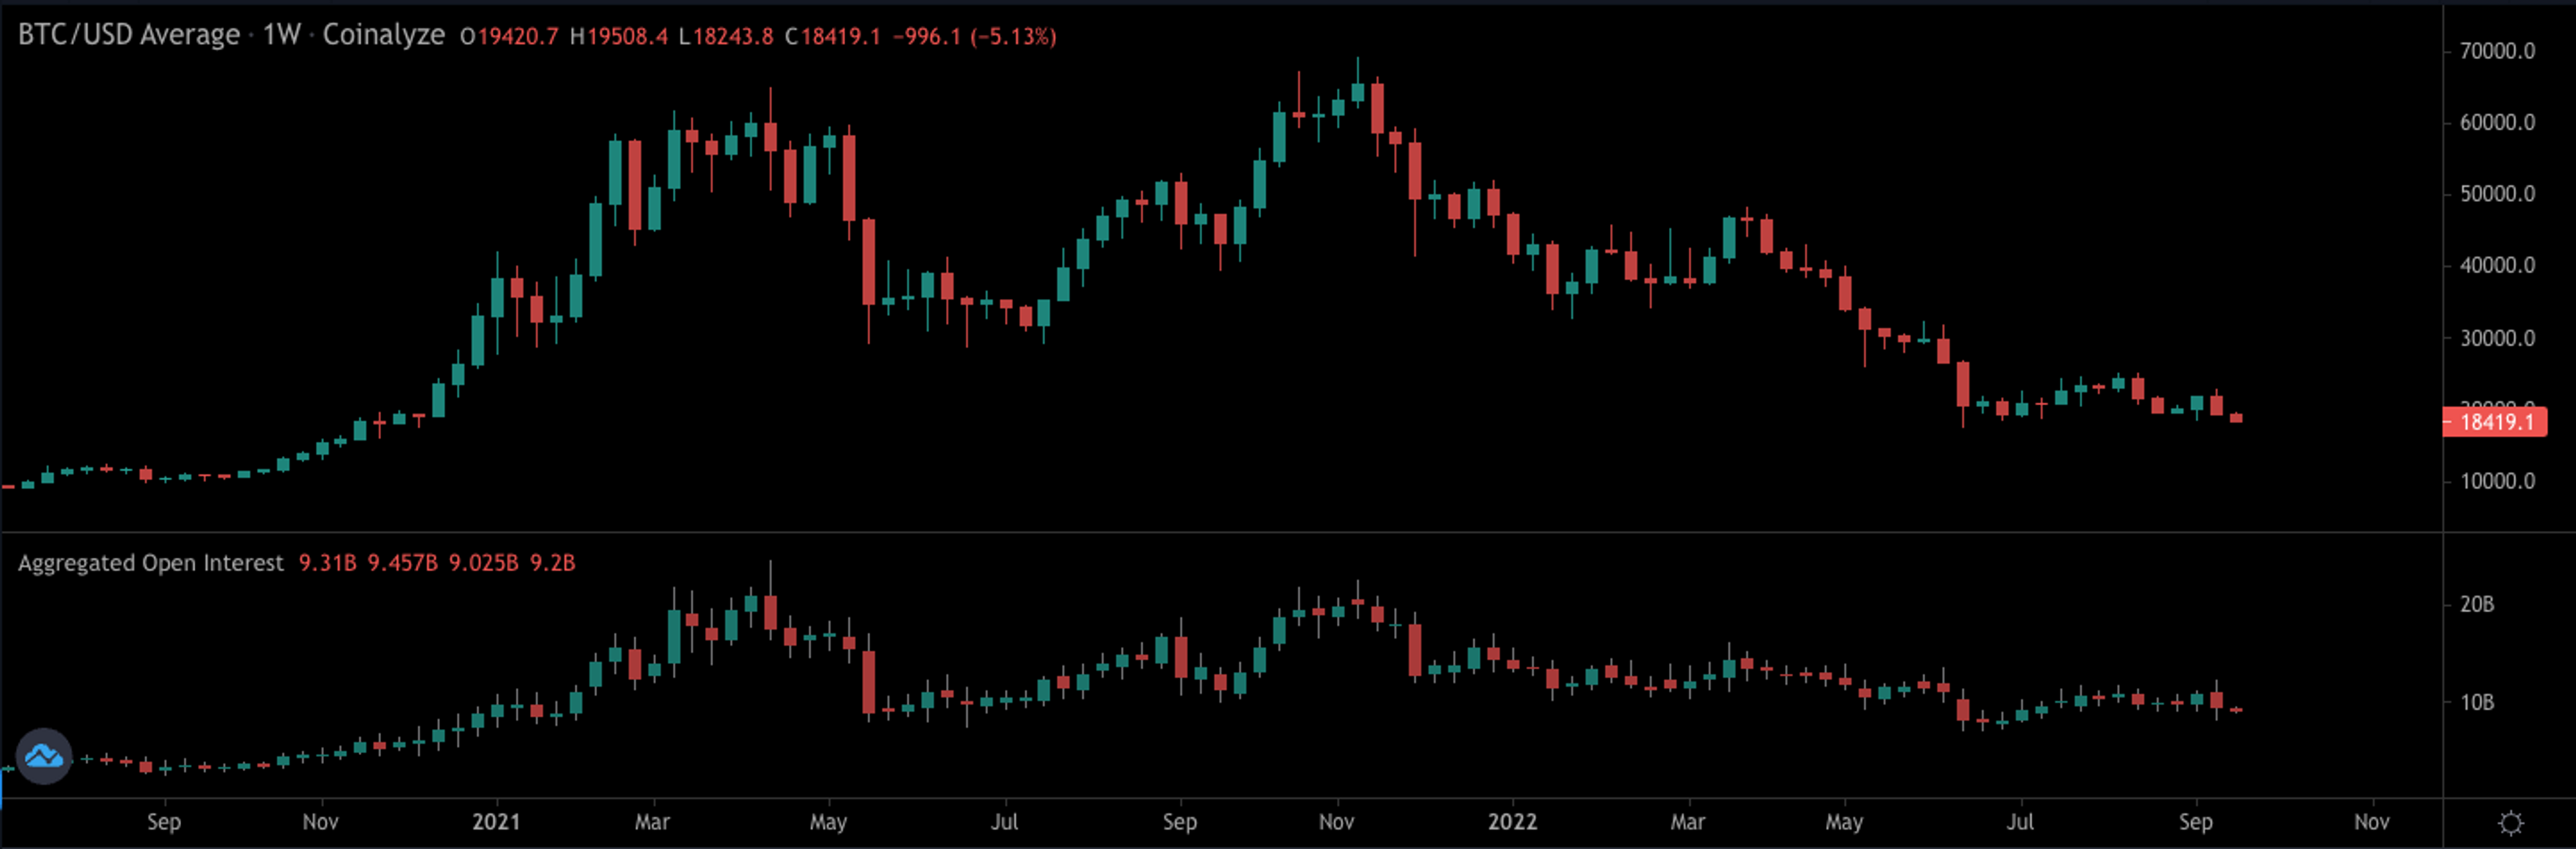This screenshot has width=2576, height=849.
Task: Click the 1W timeframe label in title
Action: pos(281,35)
